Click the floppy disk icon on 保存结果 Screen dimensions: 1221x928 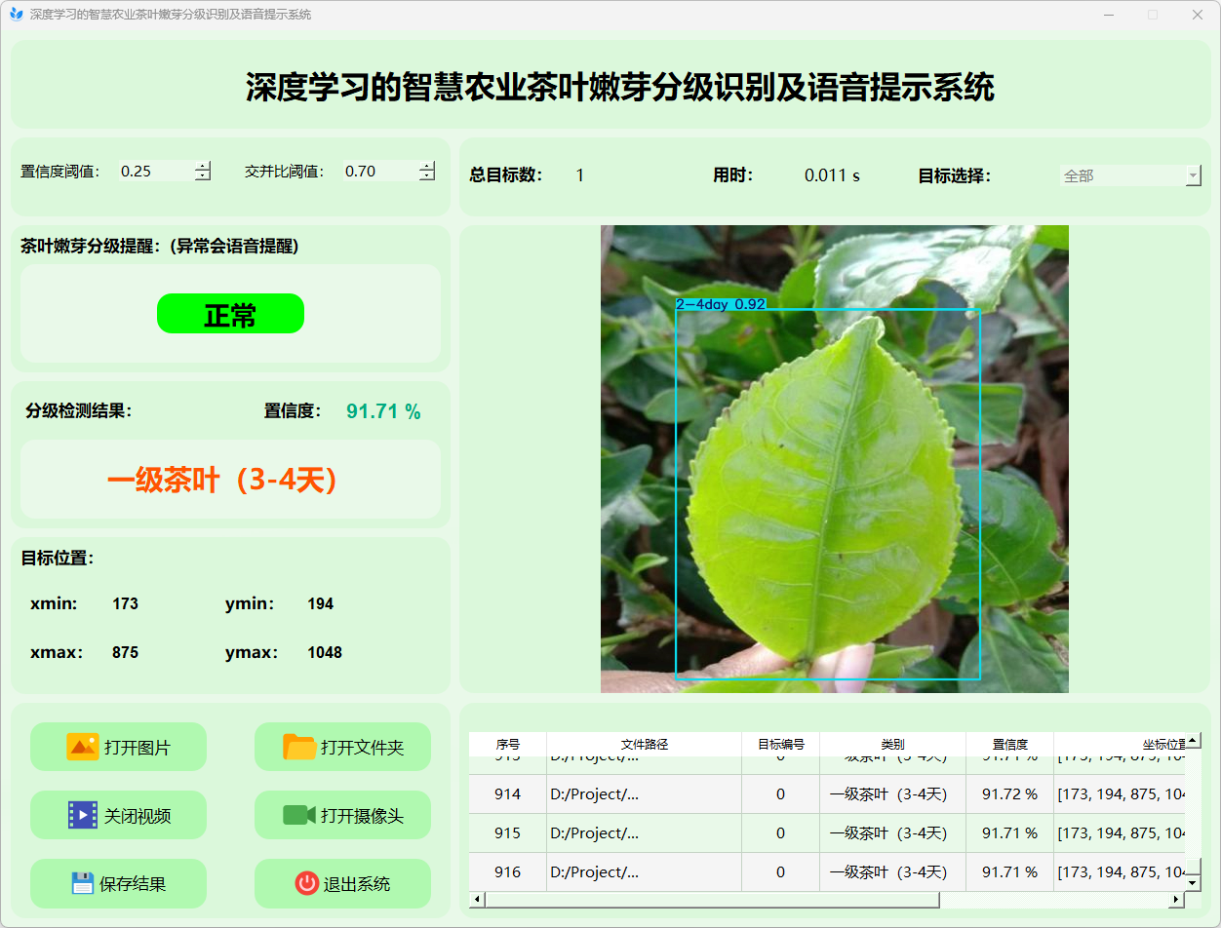point(82,883)
